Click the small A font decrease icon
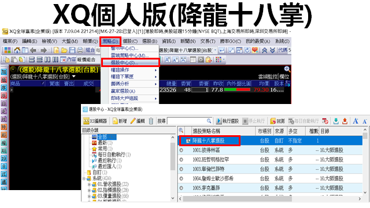Image resolution: width=370 pixels, height=208 pixels. click(365, 121)
